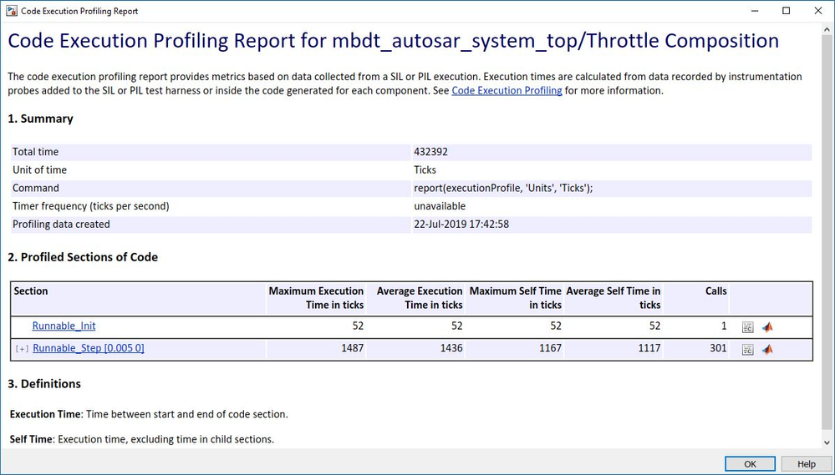Follow the Code Execution Profiling link

[x=507, y=90]
